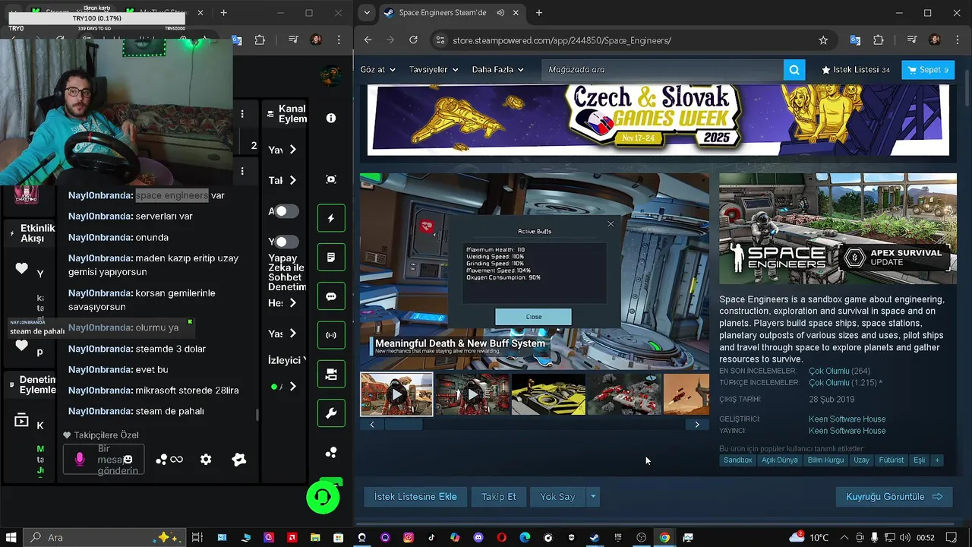The image size is (972, 547).
Task: Reload the Steam store page
Action: tap(413, 40)
